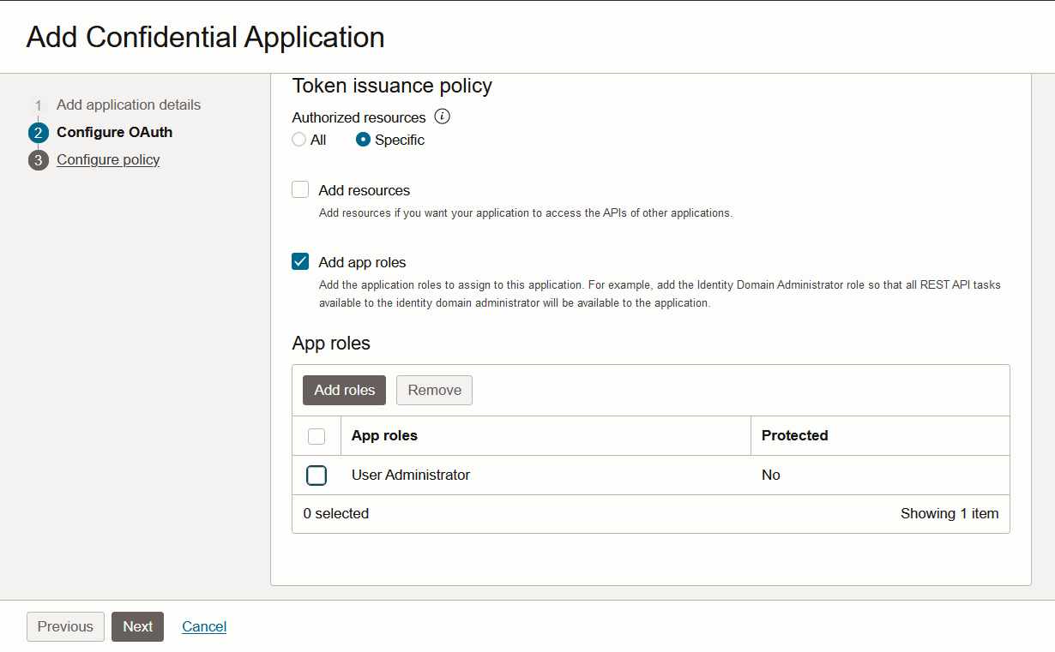Click the Authorized resources info icon
The width and height of the screenshot is (1055, 652).
[x=443, y=117]
